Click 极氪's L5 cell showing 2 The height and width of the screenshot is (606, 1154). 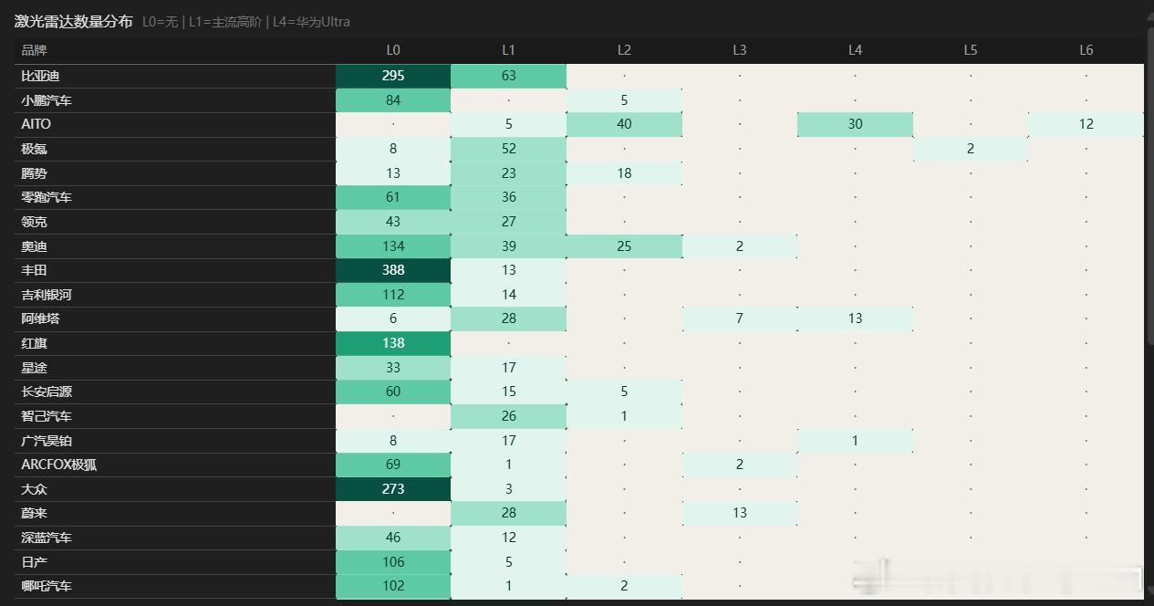[x=971, y=149]
